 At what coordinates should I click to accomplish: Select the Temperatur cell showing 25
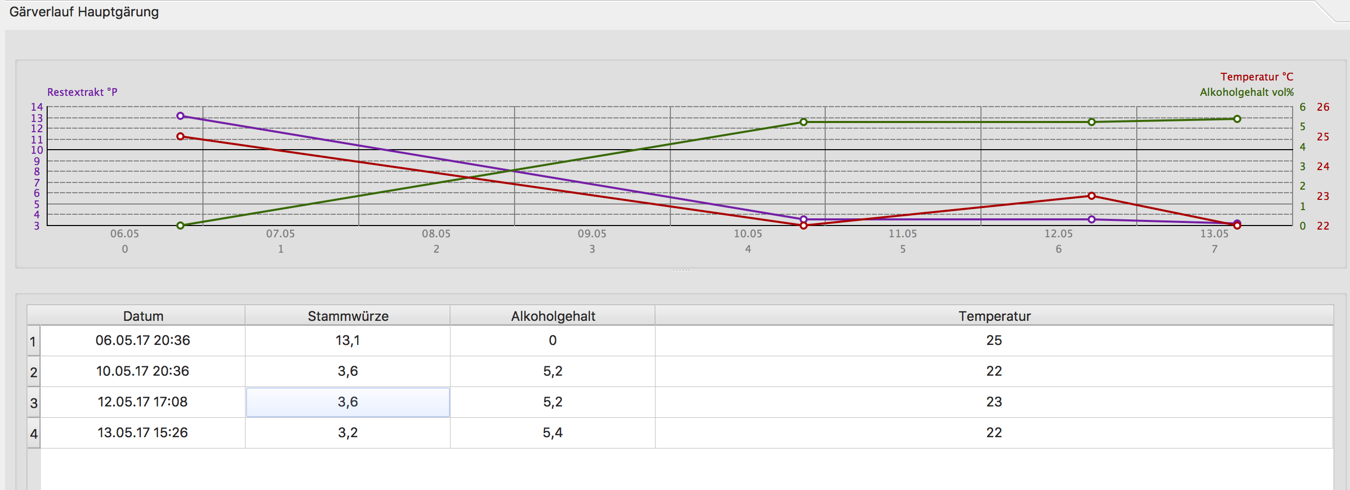994,341
